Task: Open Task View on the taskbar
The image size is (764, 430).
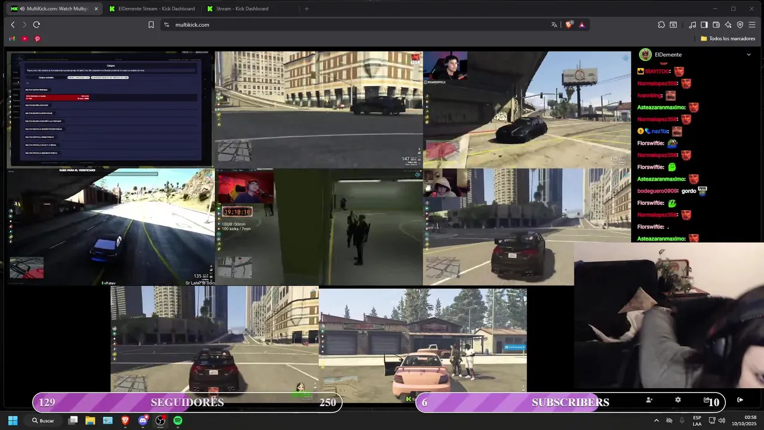Action: 73,420
